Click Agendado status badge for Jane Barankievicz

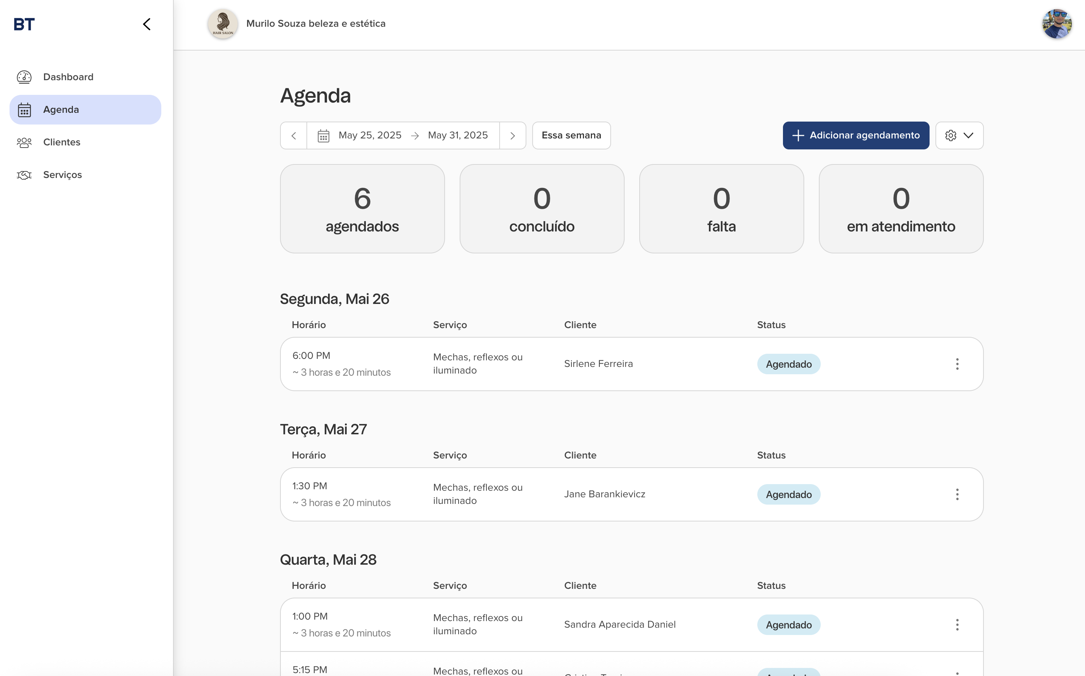(788, 494)
